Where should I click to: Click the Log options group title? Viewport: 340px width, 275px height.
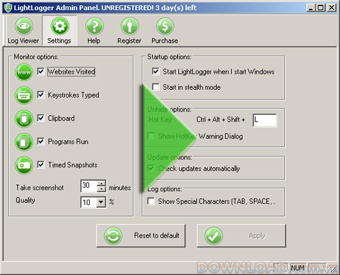[x=165, y=189]
